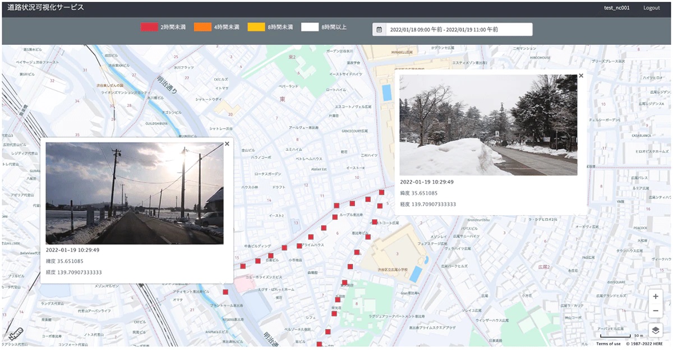Image resolution: width=673 pixels, height=352 pixels.
Task: Click 経度 139.70907333333 under the utility-pole photo
Action: [x=73, y=272]
